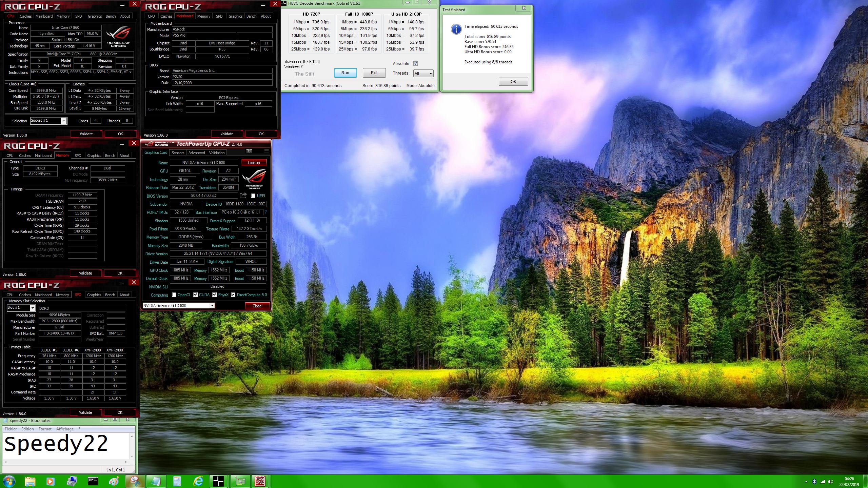The image size is (868, 488).
Task: Toggle the PhysX checkbox in GPU-Z
Action: tap(214, 295)
